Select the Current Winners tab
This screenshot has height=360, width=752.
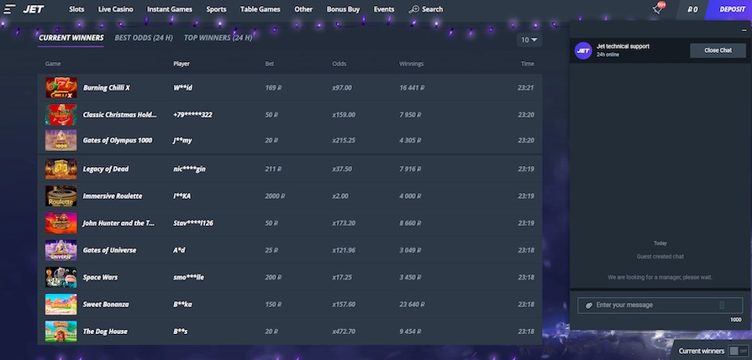click(x=71, y=38)
